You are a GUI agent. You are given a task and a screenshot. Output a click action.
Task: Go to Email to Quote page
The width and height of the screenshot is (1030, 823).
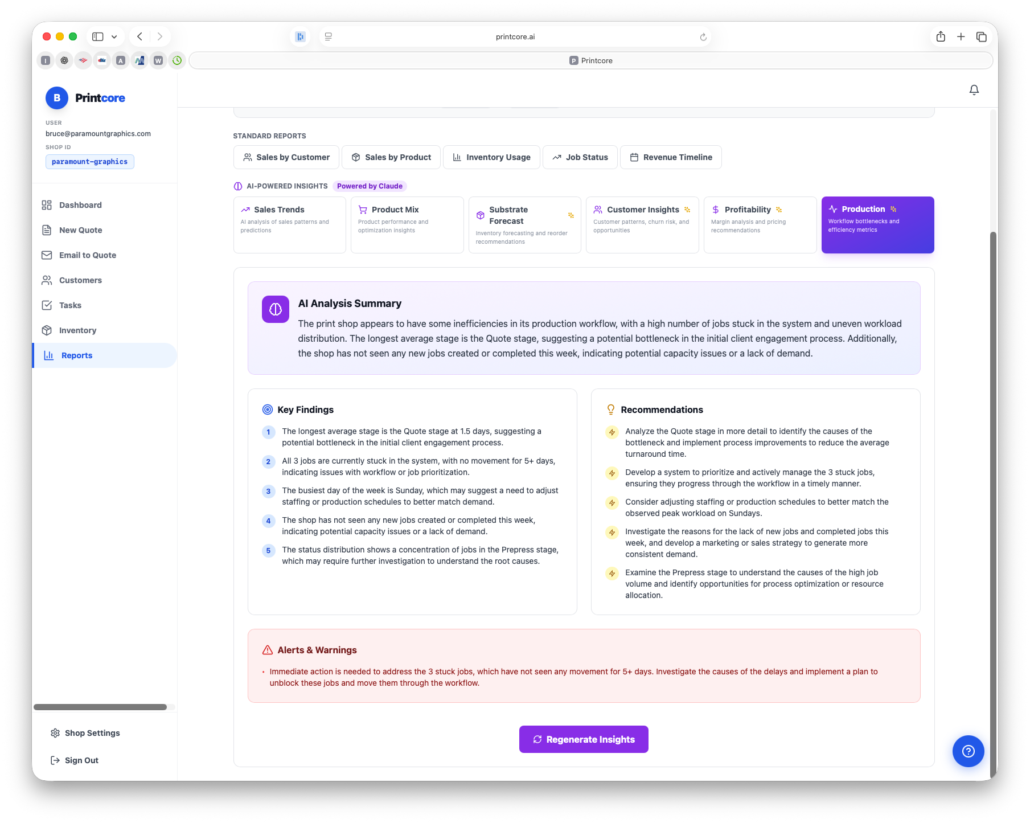click(87, 255)
